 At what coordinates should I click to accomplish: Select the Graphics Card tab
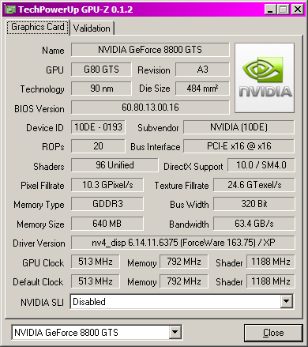point(38,27)
